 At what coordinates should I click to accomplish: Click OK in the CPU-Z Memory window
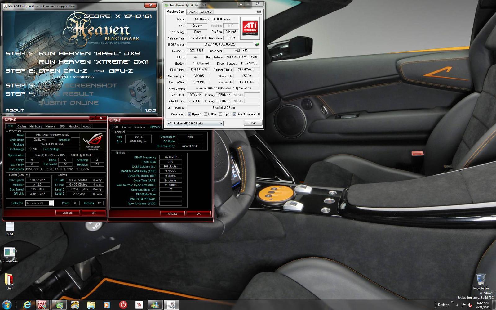tap(198, 213)
